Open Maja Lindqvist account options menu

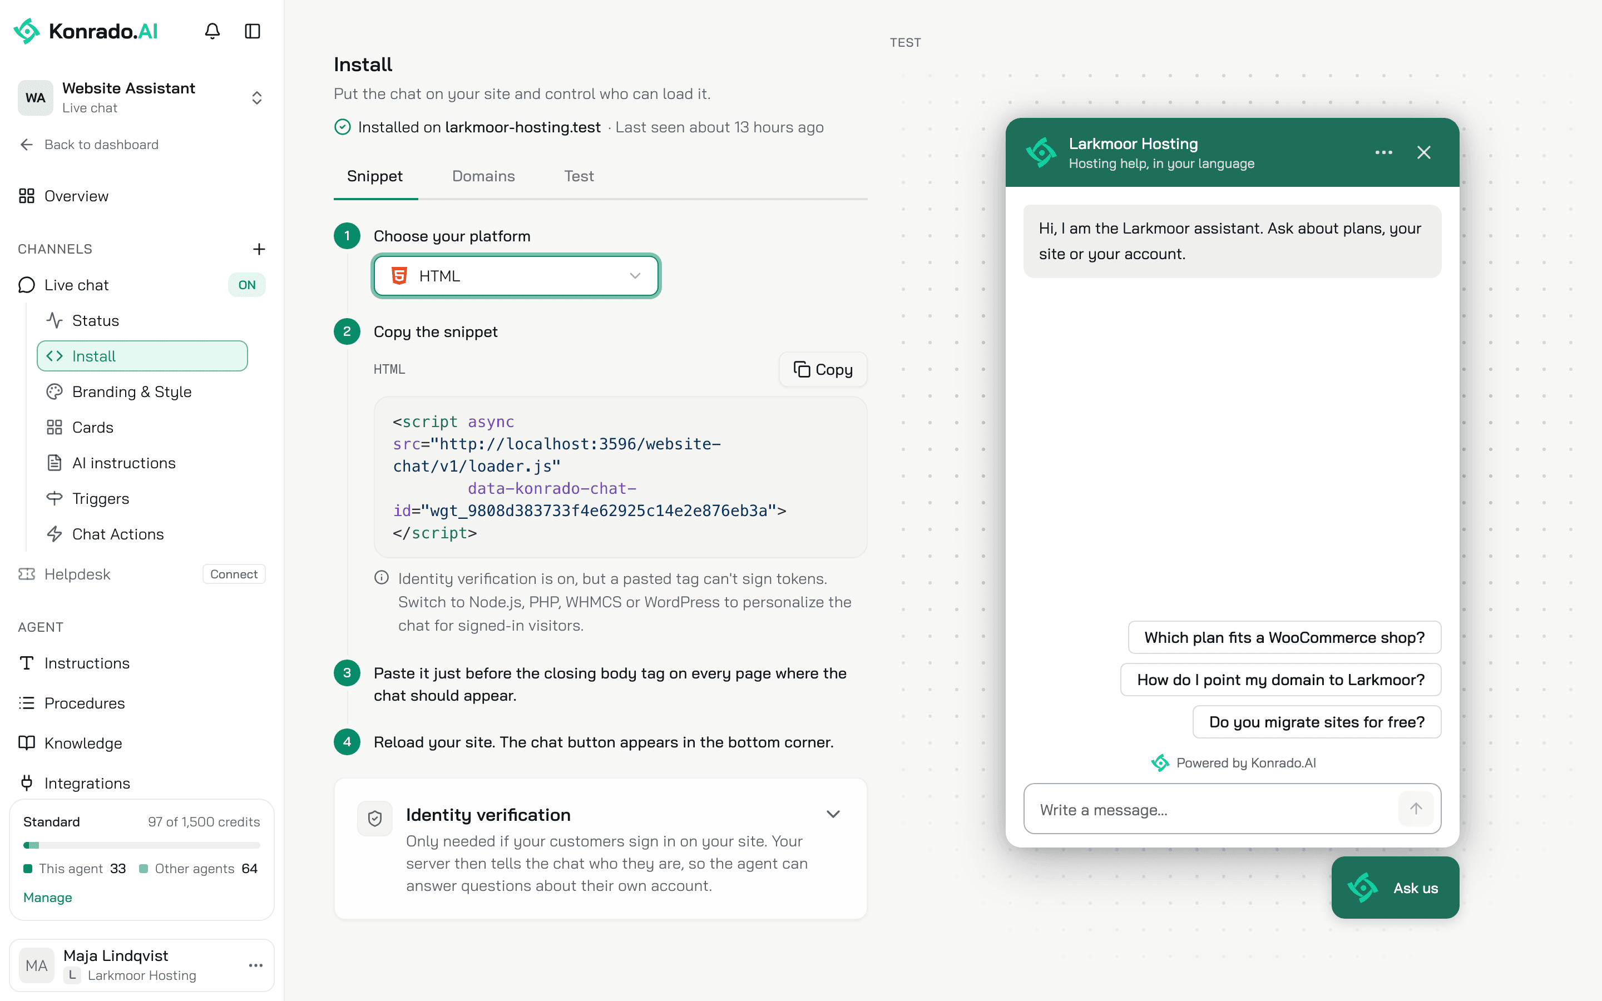[x=255, y=965]
